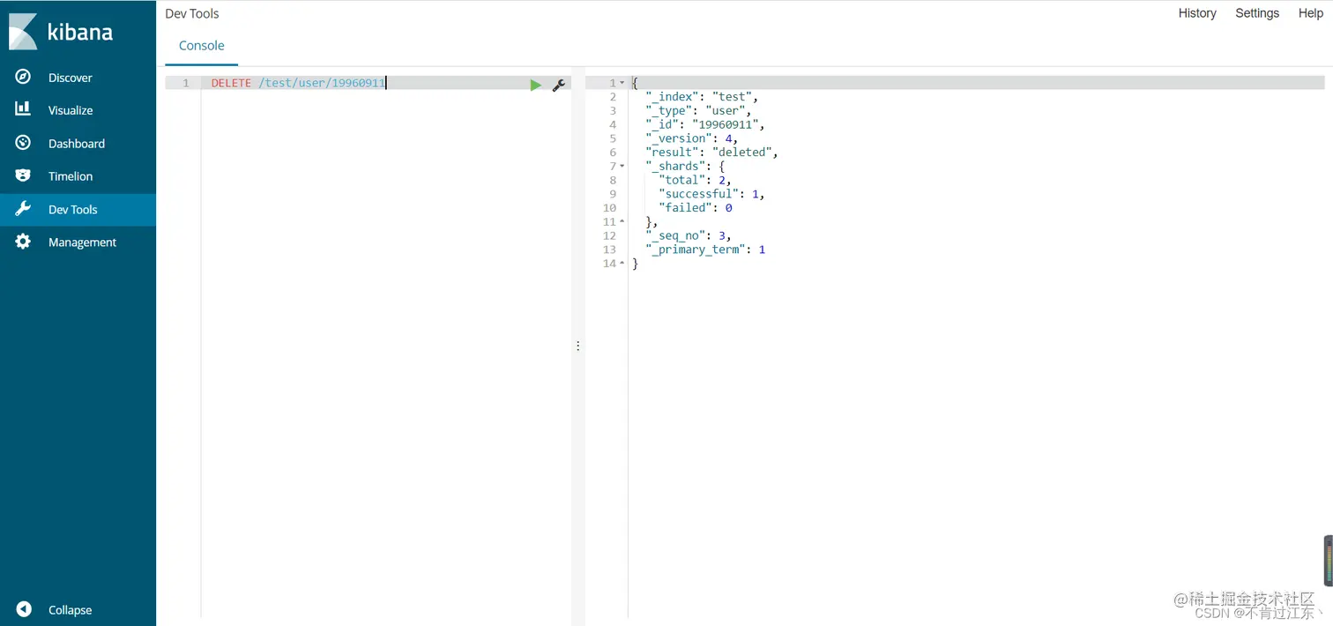This screenshot has width=1333, height=626.
Task: Open Settings menu
Action: point(1257,13)
